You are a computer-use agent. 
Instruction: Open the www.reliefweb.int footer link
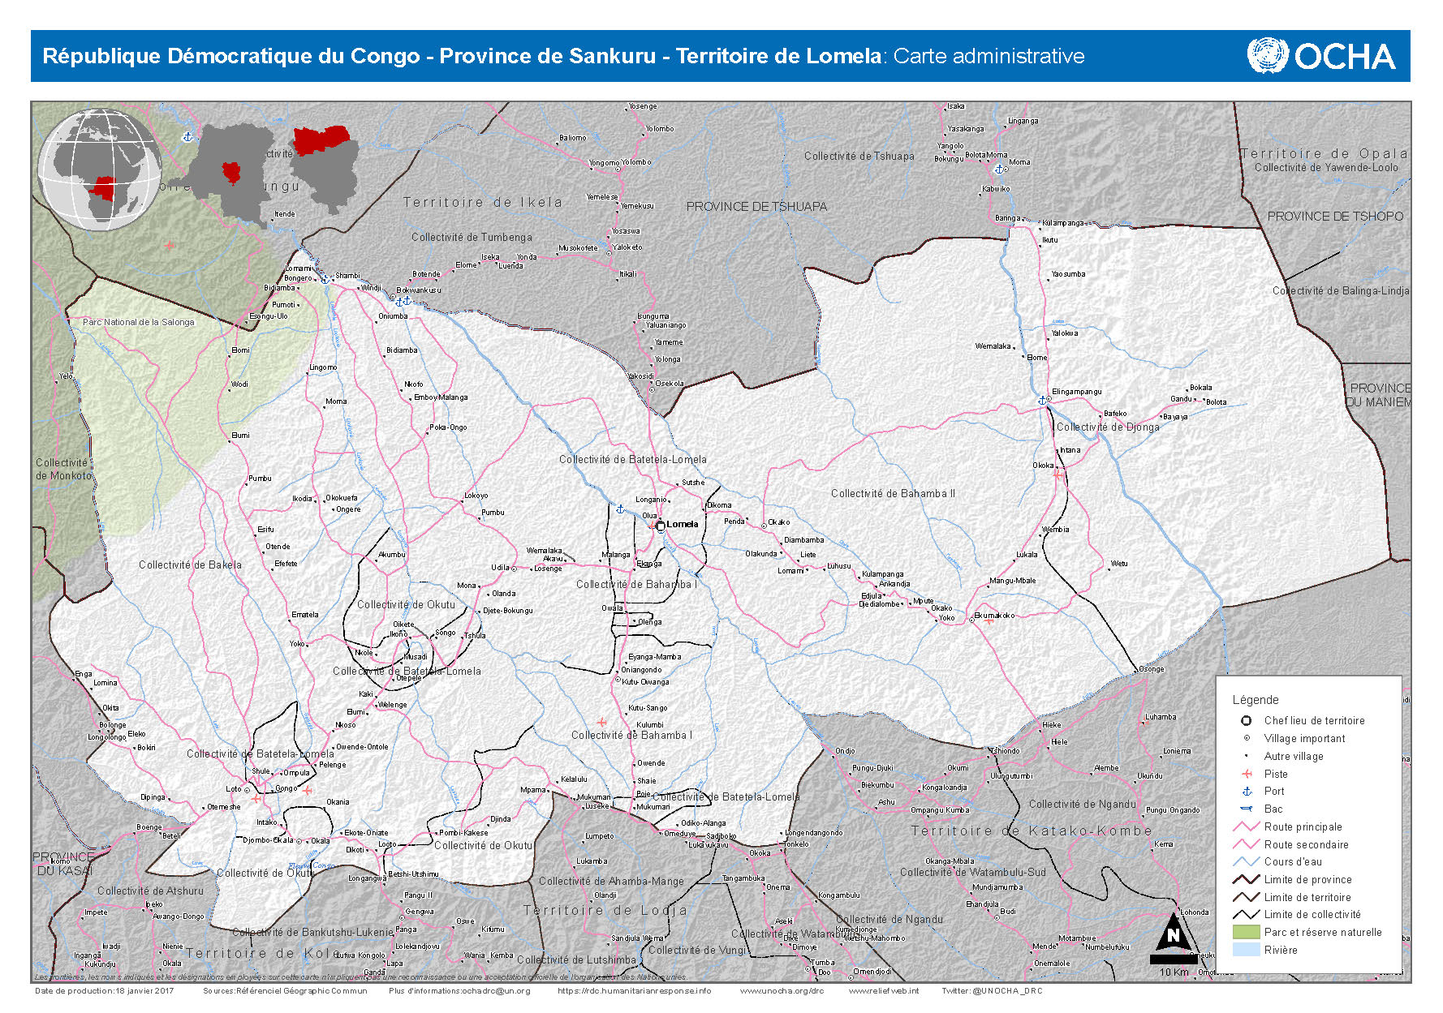tap(884, 990)
